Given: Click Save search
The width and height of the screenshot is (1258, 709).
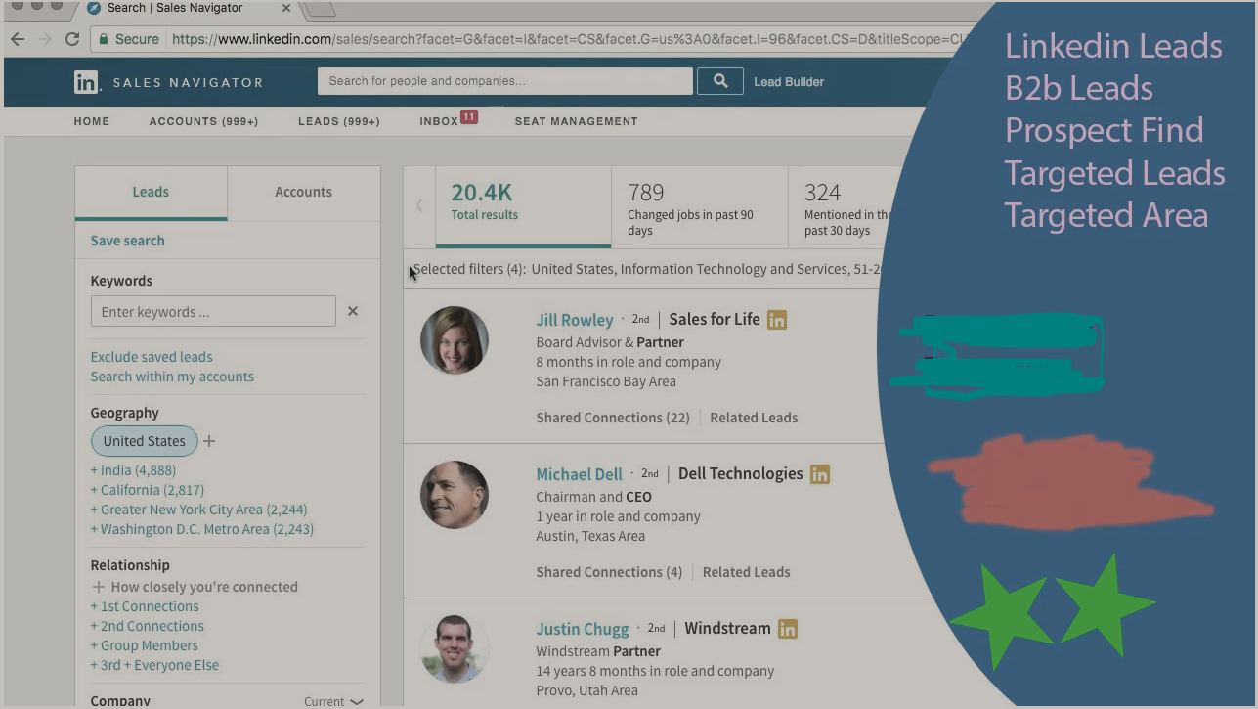Looking at the screenshot, I should [x=125, y=240].
